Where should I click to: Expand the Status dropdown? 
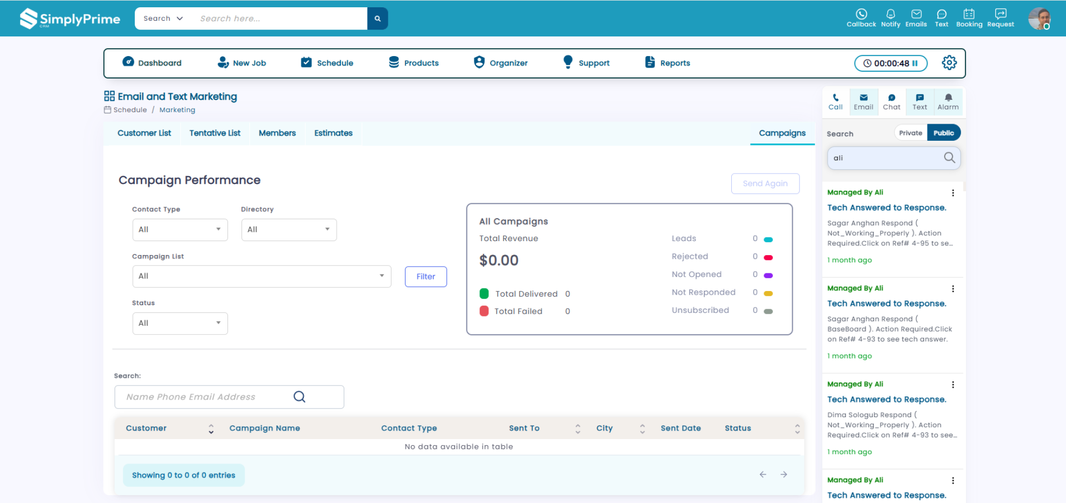coord(180,323)
